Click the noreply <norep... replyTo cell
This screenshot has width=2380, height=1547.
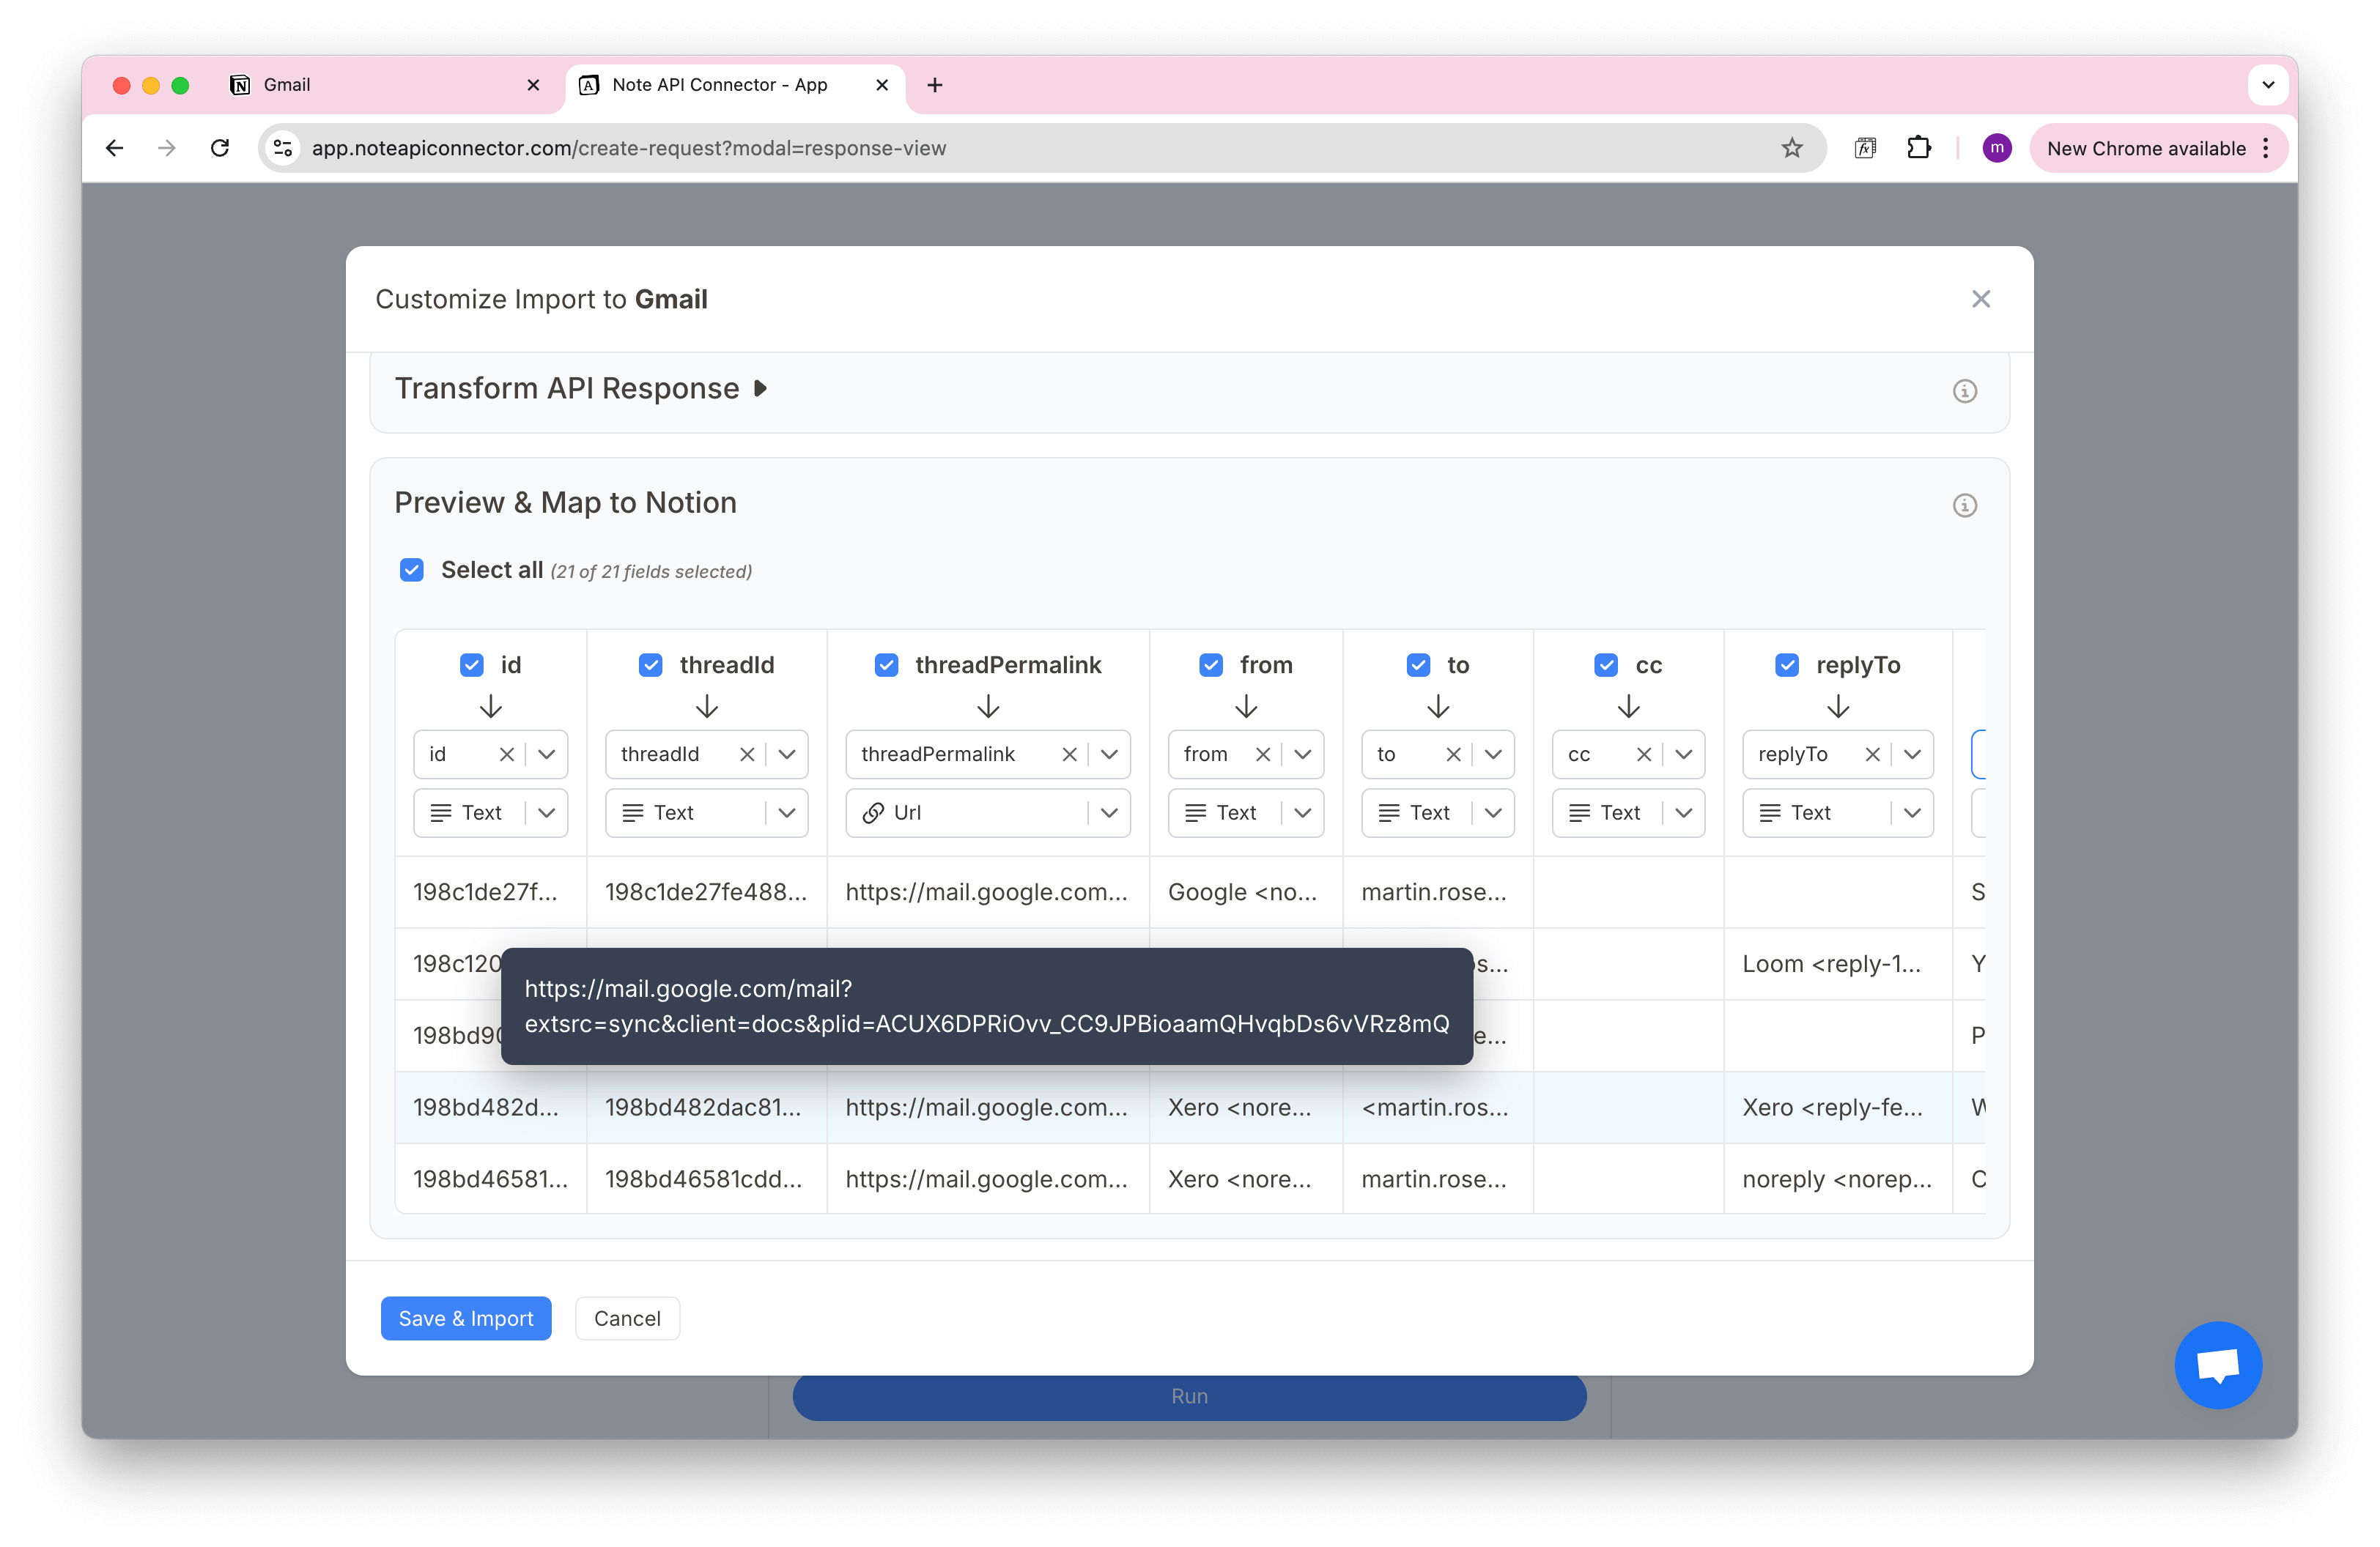[x=1837, y=1179]
